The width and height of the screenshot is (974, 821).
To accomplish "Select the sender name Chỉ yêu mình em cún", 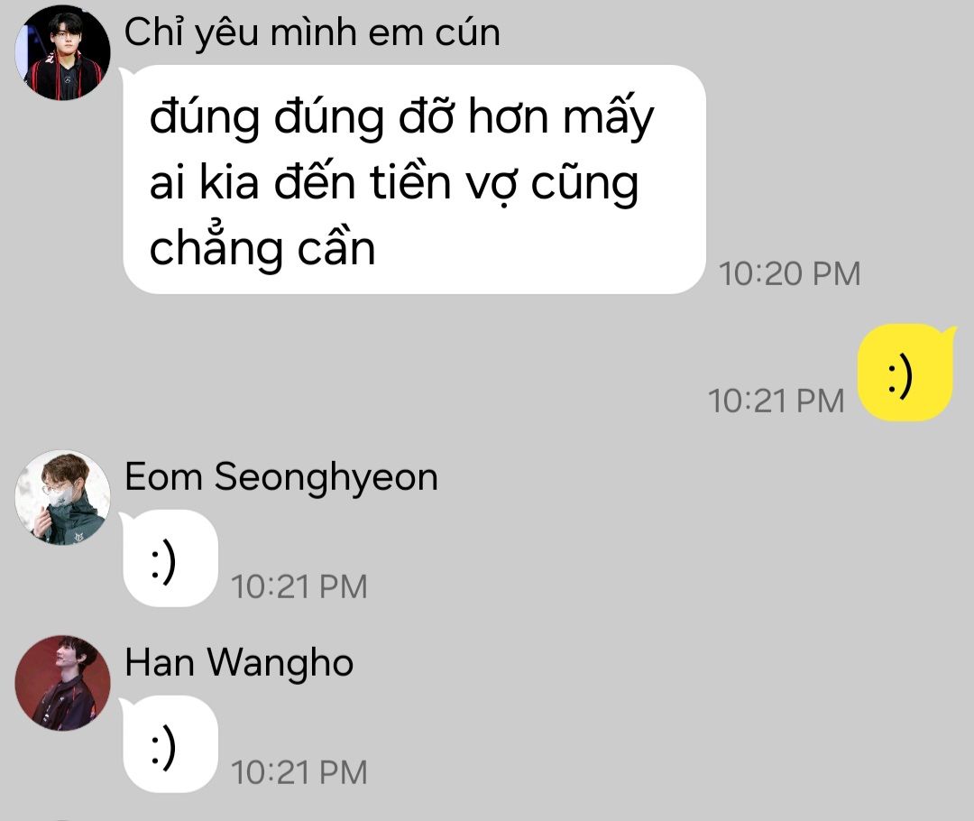I will [x=312, y=32].
